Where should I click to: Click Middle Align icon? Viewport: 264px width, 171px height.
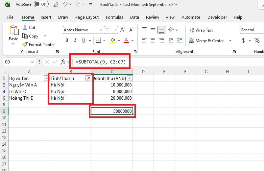click(x=153, y=30)
